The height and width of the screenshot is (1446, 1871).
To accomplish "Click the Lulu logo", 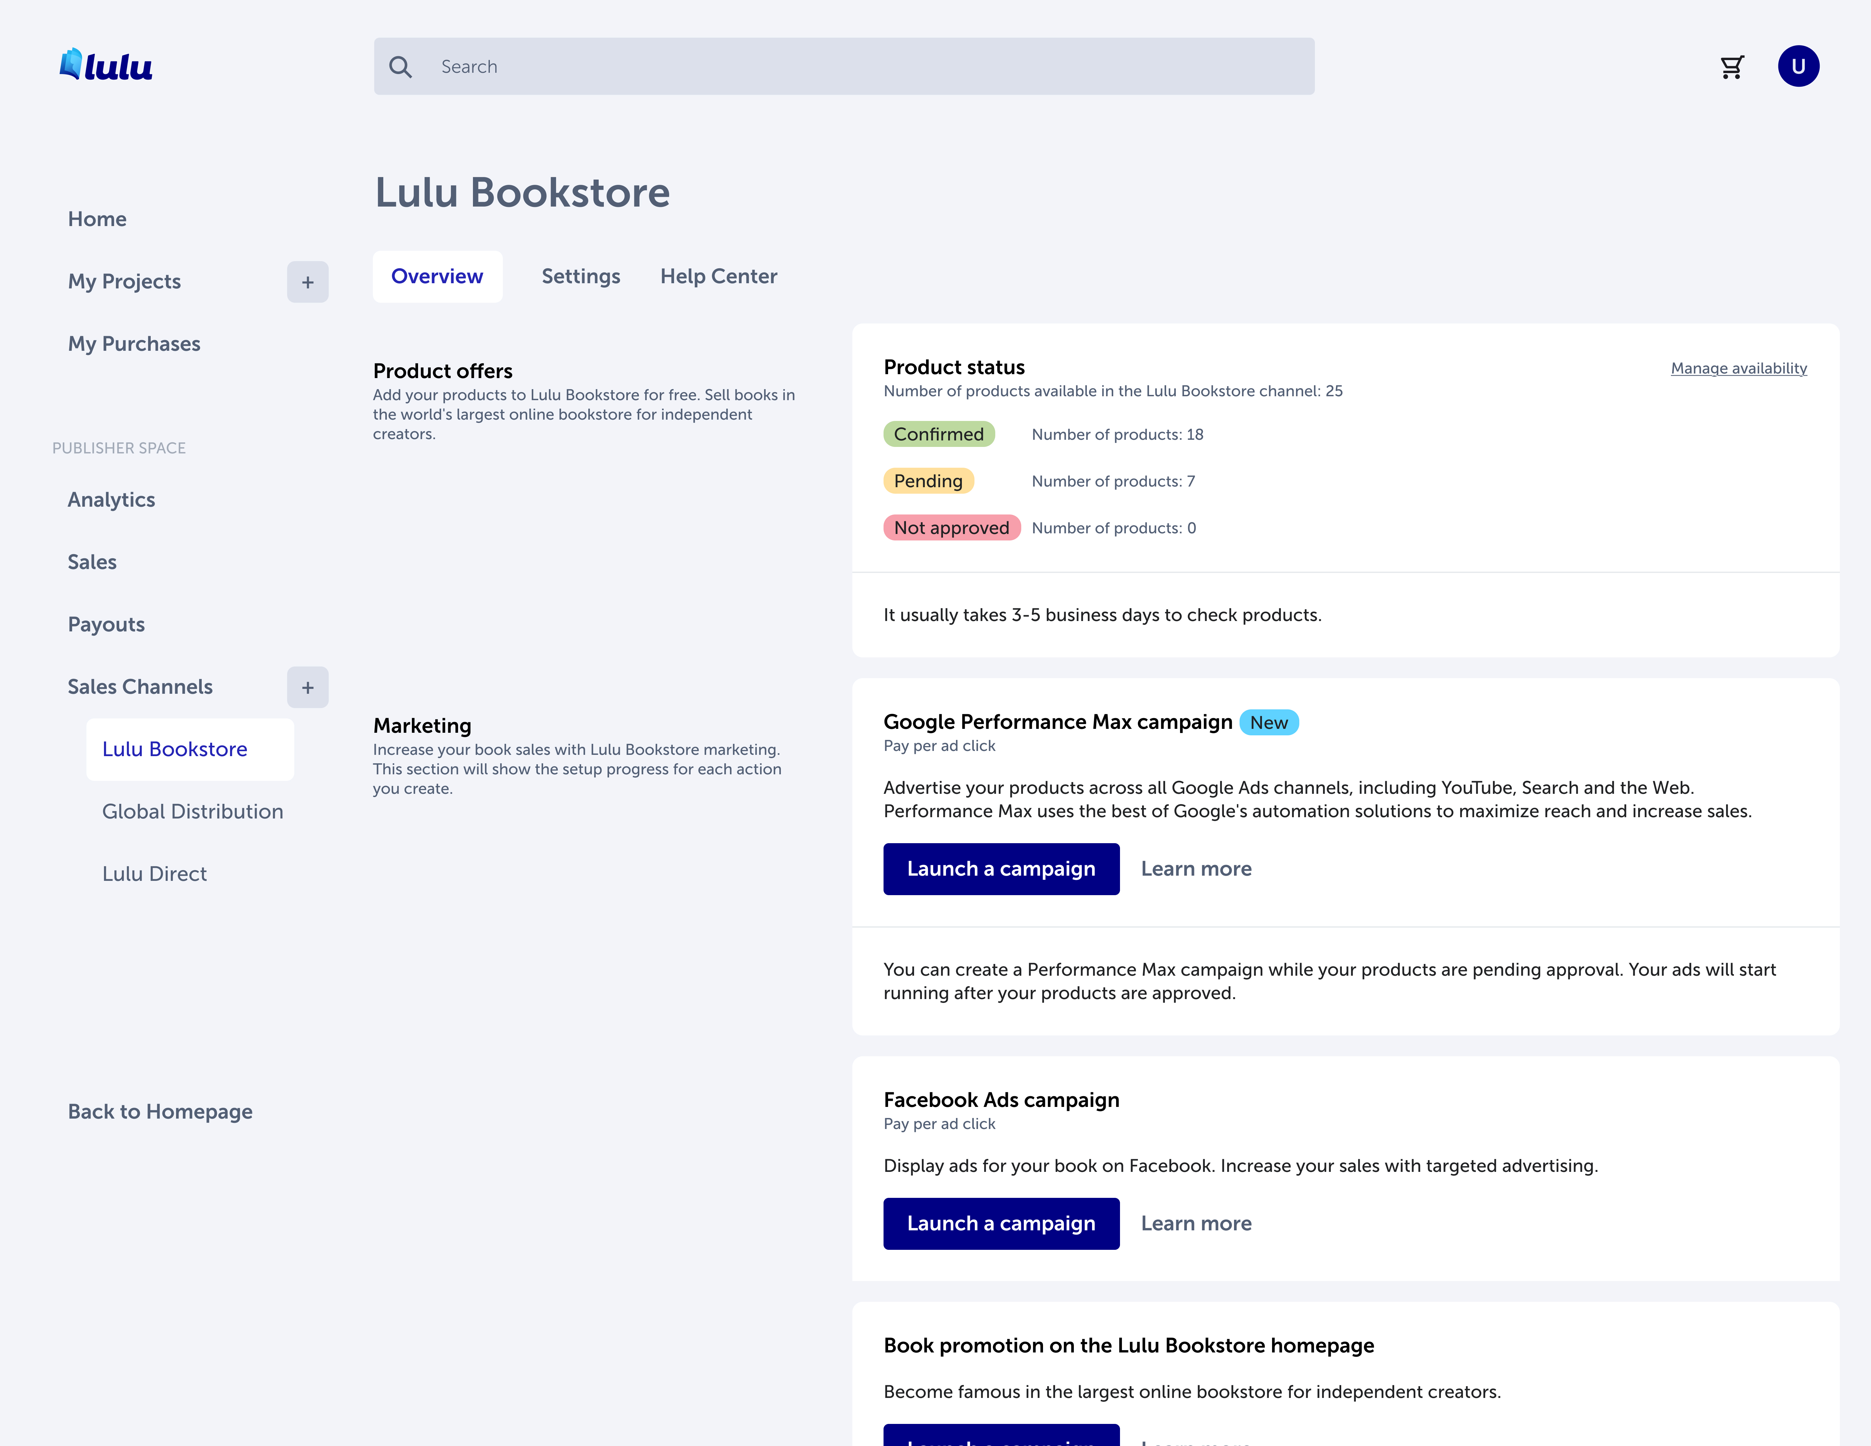I will (x=106, y=66).
